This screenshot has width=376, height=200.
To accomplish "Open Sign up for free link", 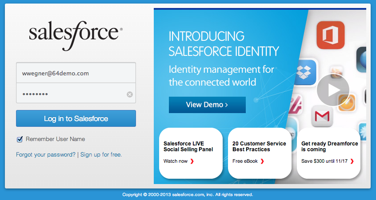I will [101, 154].
